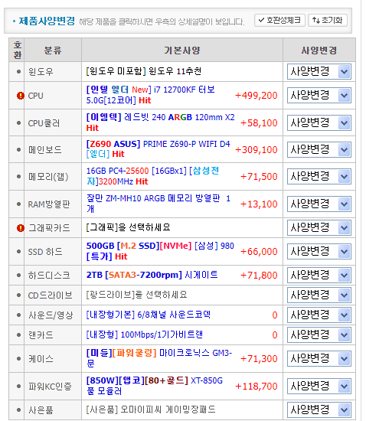The height and width of the screenshot is (421, 366).
Task: Reset selections with the 초기화 button
Action: (x=328, y=21)
